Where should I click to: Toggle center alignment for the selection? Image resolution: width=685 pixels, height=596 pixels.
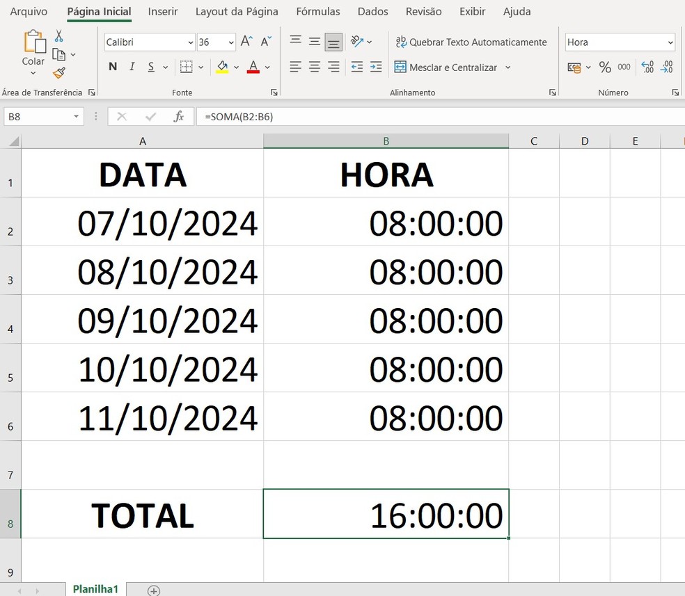coord(314,67)
